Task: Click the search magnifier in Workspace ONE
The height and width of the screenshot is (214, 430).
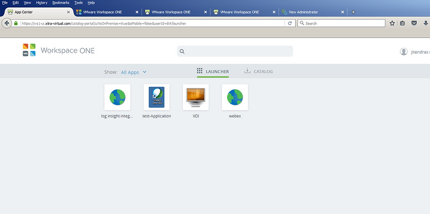Action: tap(182, 51)
